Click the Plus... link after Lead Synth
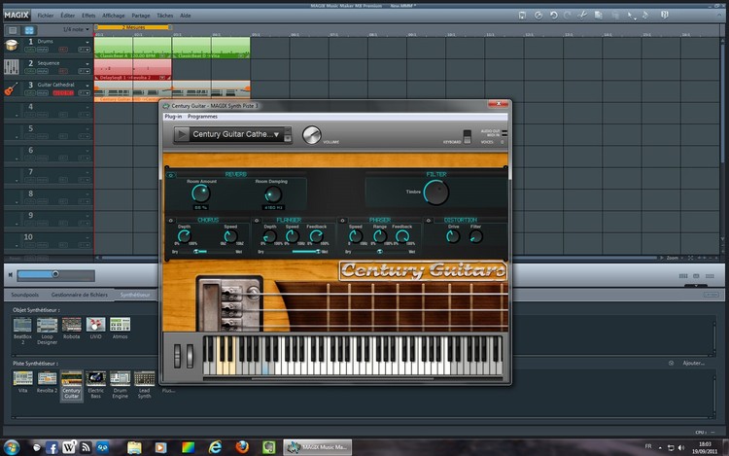 pos(168,391)
